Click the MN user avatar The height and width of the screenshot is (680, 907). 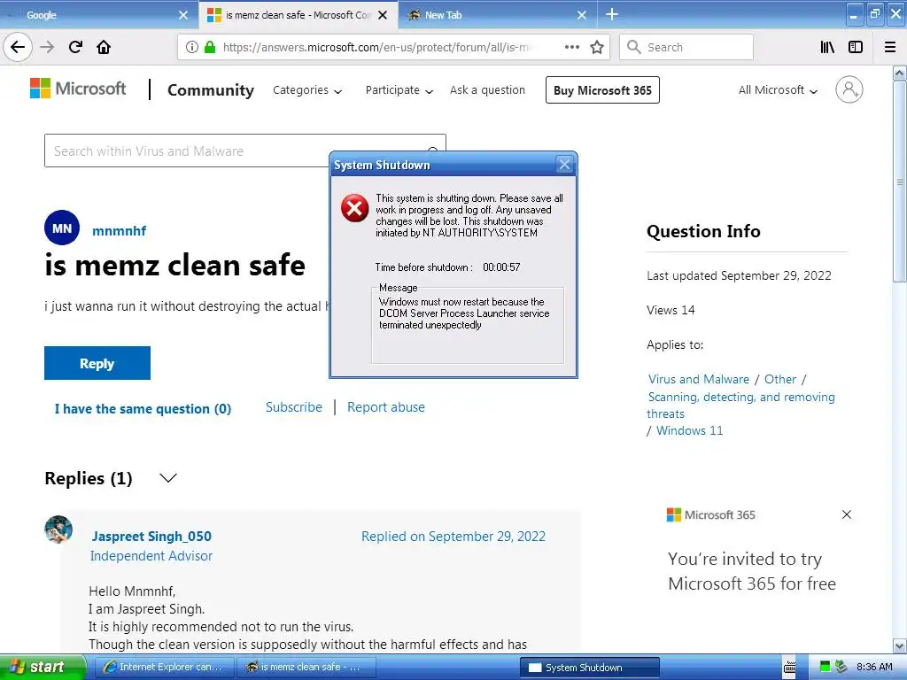(62, 228)
